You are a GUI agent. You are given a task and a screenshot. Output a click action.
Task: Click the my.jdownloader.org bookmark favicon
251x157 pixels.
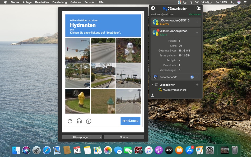[x=160, y=90]
